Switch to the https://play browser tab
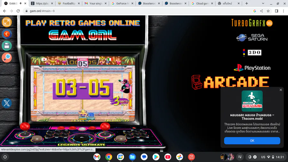This screenshot has width=288, height=162. pyautogui.click(x=42, y=4)
